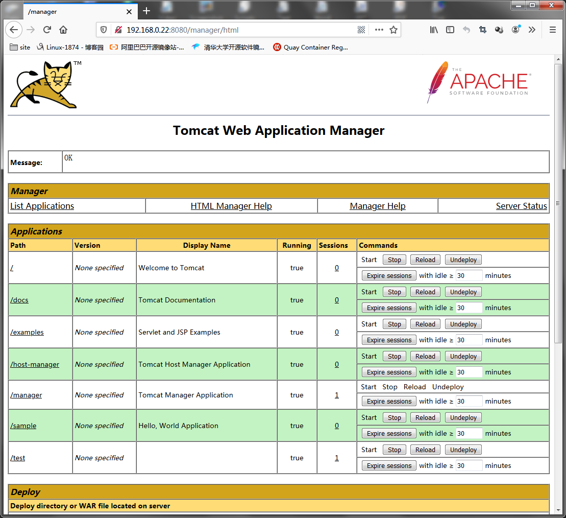The height and width of the screenshot is (518, 566).
Task: Stop the /host-manager application
Action: coord(394,356)
